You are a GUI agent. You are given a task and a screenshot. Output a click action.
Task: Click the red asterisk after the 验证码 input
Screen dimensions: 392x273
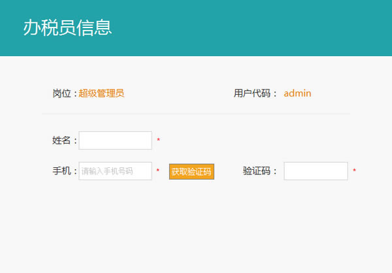point(354,172)
